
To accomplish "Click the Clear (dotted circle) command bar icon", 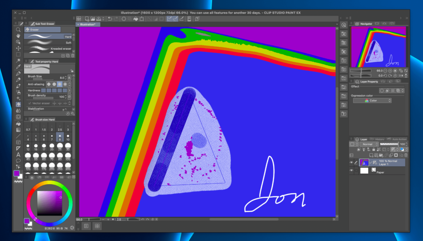I will coord(124,19).
